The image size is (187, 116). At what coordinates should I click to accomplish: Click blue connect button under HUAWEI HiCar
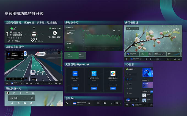click(94, 88)
